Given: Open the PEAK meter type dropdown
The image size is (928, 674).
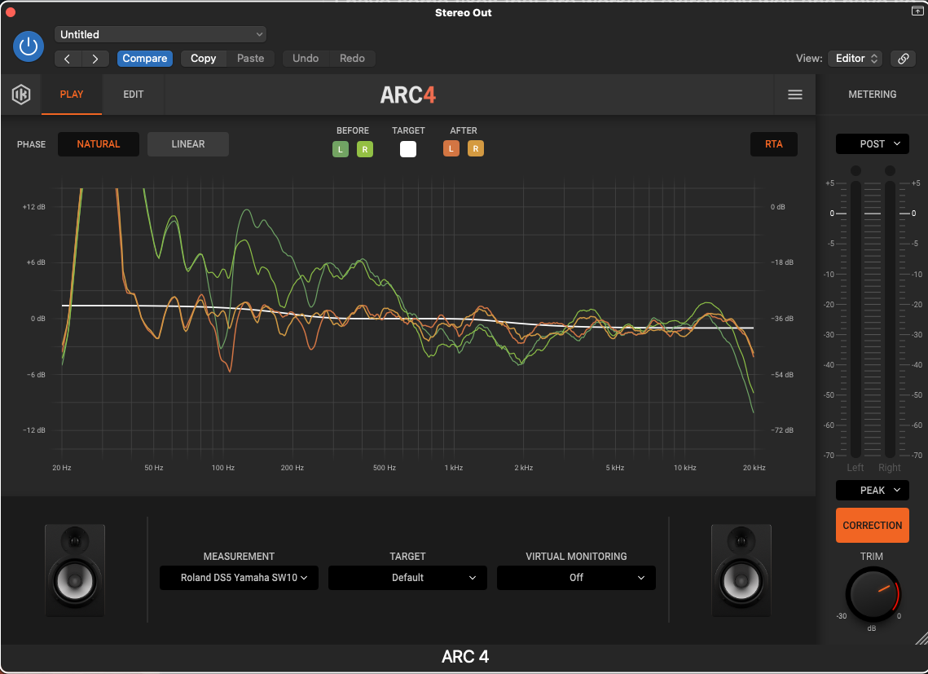Looking at the screenshot, I should coord(873,491).
